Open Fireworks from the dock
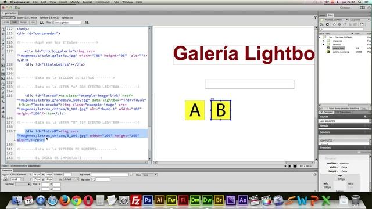 tap(171, 200)
